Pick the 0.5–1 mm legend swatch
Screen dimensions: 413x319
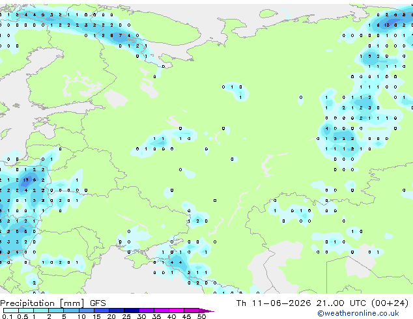pos(26,311)
